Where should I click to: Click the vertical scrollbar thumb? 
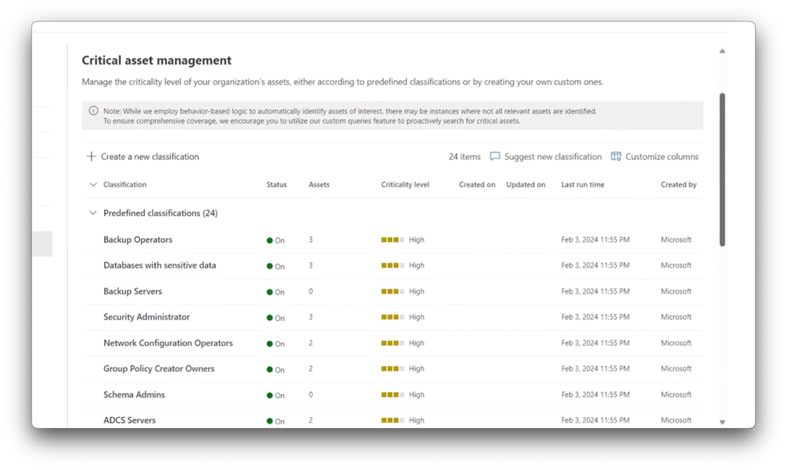tap(722, 169)
